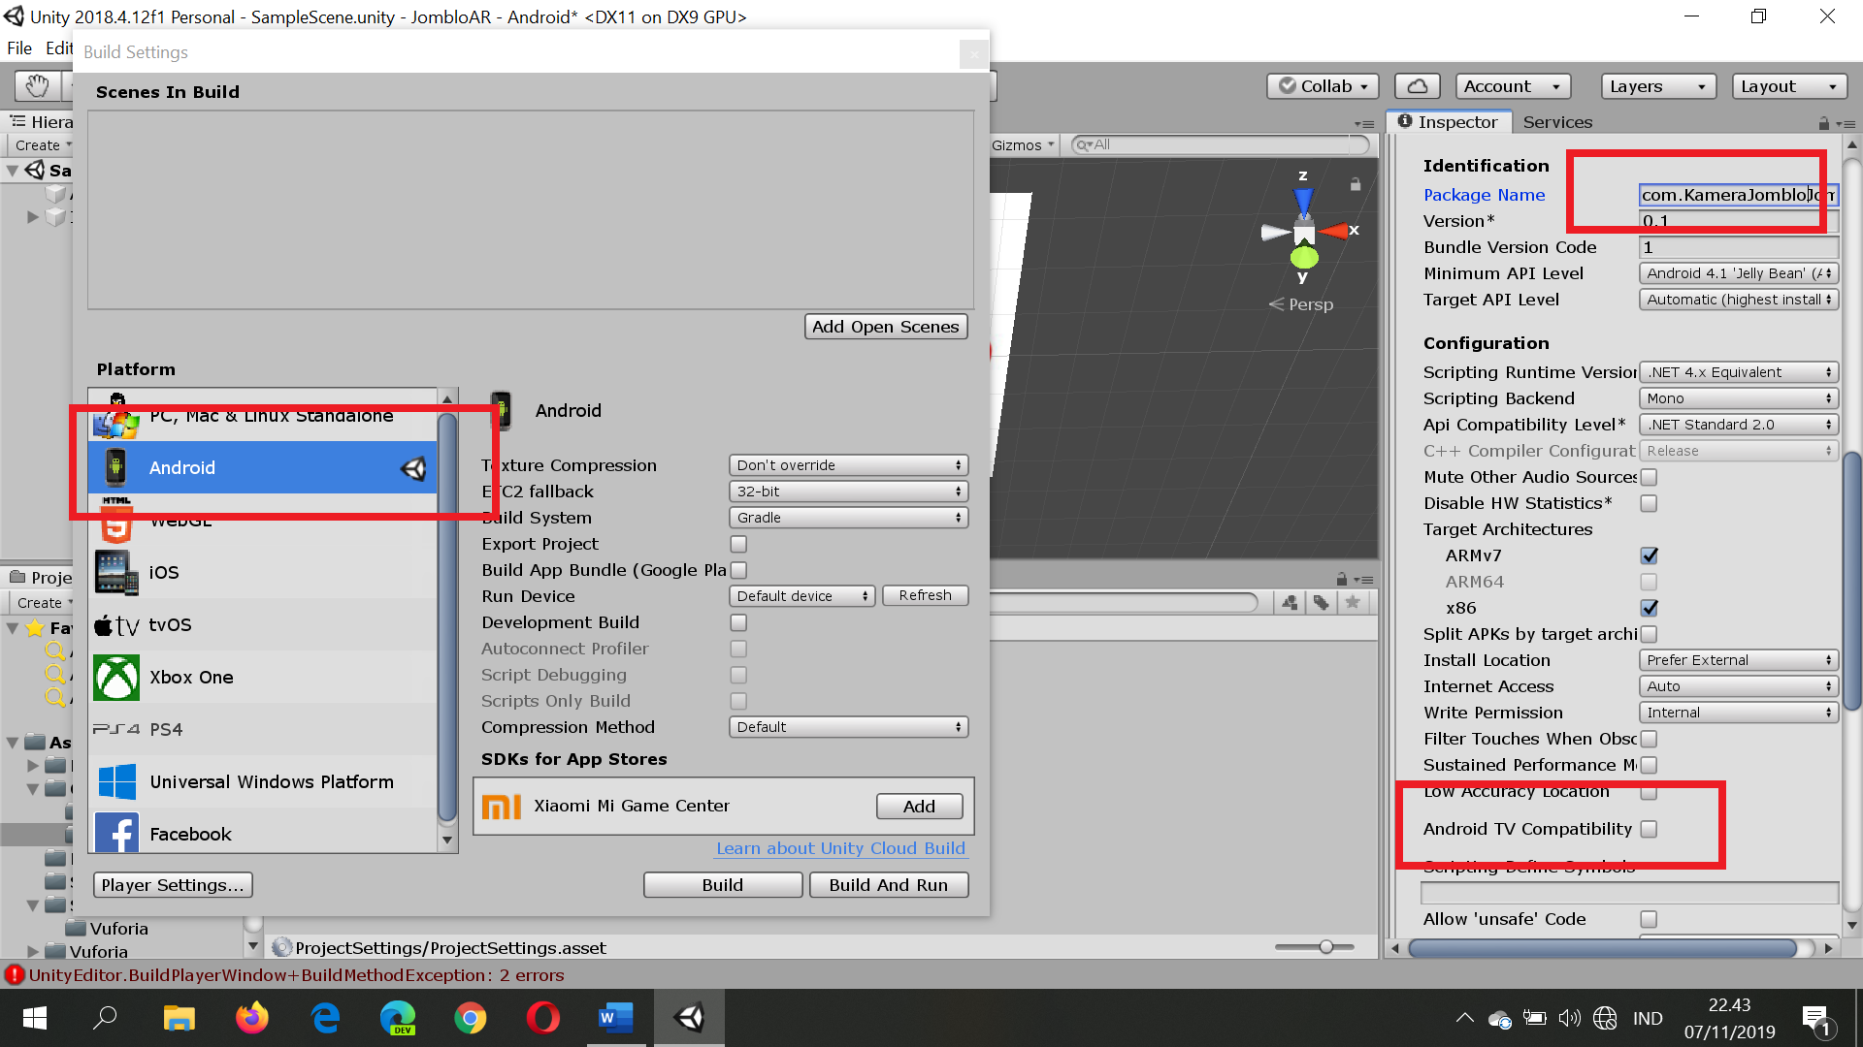The height and width of the screenshot is (1047, 1863).
Task: Enable Android TV Compatibility checkbox
Action: pyautogui.click(x=1649, y=829)
